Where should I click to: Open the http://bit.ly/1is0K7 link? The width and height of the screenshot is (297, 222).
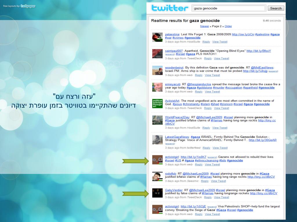point(193,157)
